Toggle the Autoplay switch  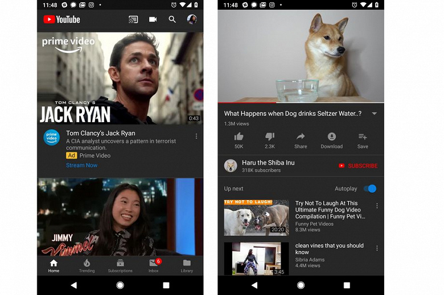(x=370, y=189)
